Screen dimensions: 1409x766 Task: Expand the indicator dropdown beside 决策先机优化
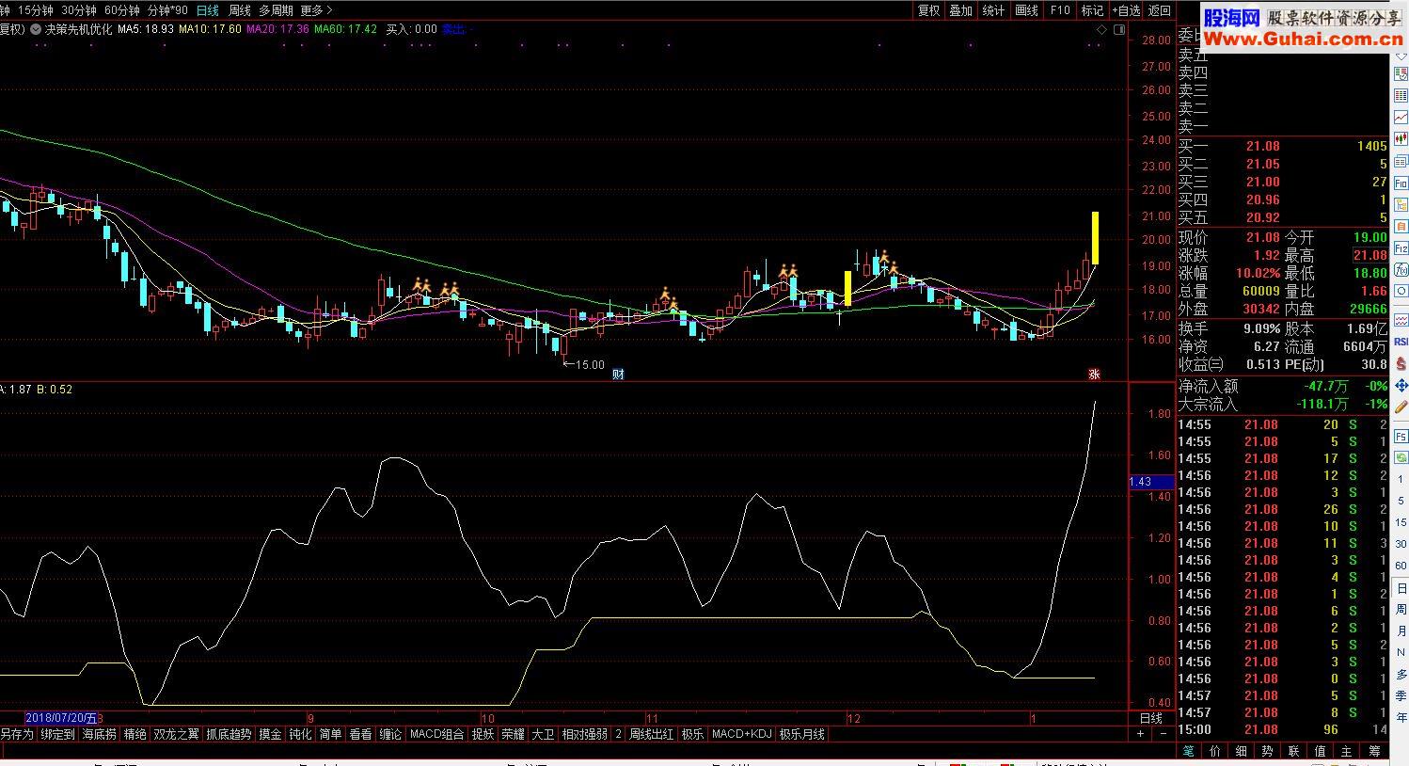[x=37, y=29]
